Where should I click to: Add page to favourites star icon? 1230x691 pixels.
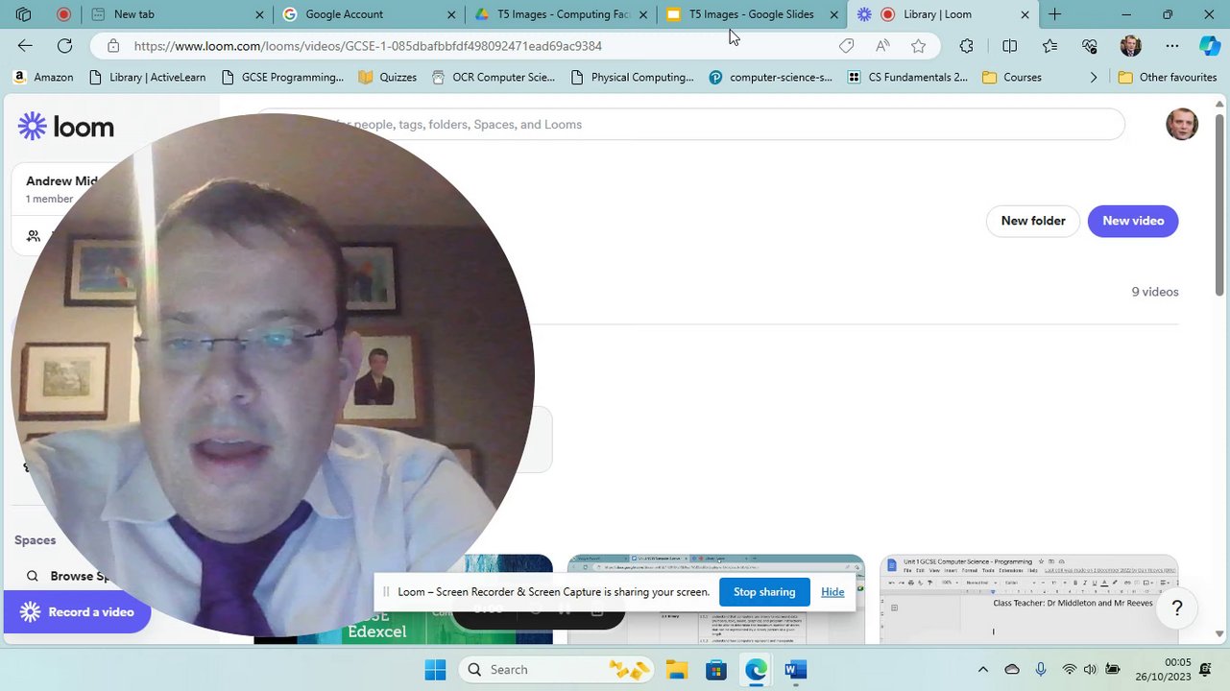[x=918, y=45]
